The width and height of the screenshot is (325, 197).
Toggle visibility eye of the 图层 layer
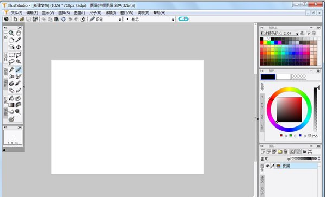(x=268, y=166)
